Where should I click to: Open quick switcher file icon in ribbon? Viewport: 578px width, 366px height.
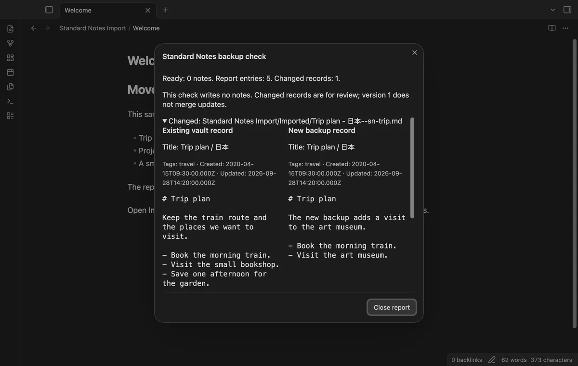10,29
